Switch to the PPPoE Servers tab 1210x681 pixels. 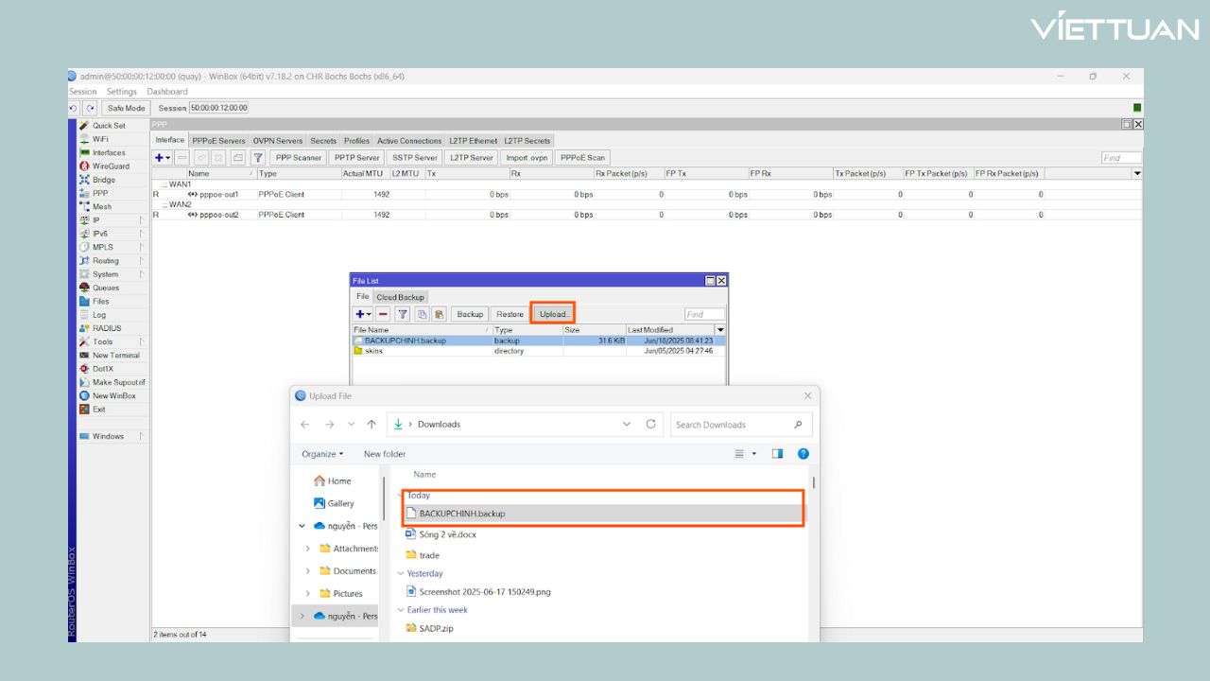click(218, 141)
